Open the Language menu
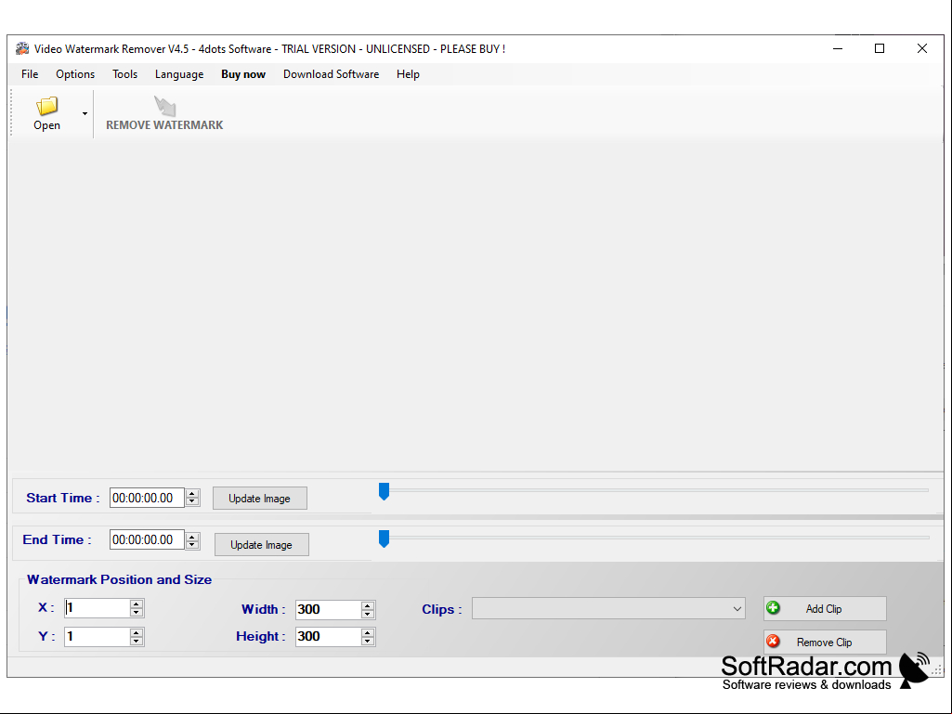Screen dimensions: 952x714 click(x=179, y=74)
